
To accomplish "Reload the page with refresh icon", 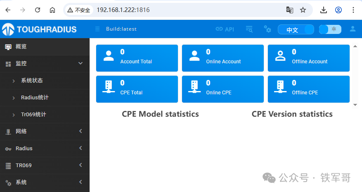I will coord(38,10).
